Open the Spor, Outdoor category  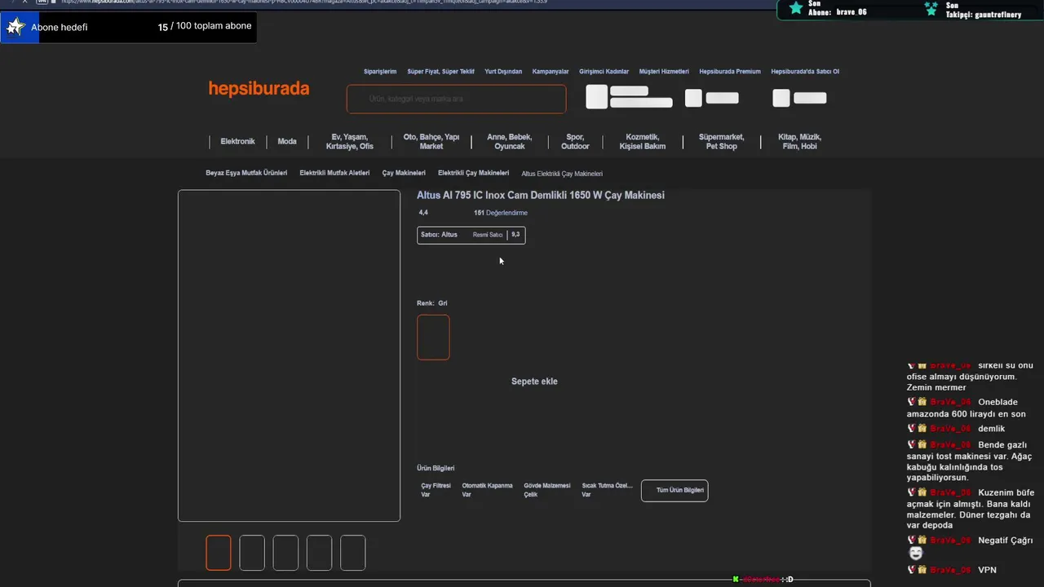575,142
